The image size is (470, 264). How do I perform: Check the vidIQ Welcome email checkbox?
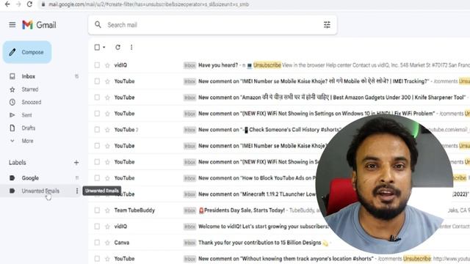pos(97,227)
